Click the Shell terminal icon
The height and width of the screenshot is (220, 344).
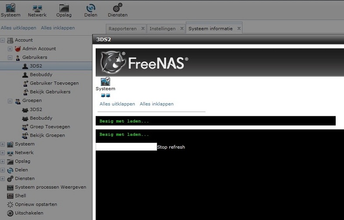10,196
